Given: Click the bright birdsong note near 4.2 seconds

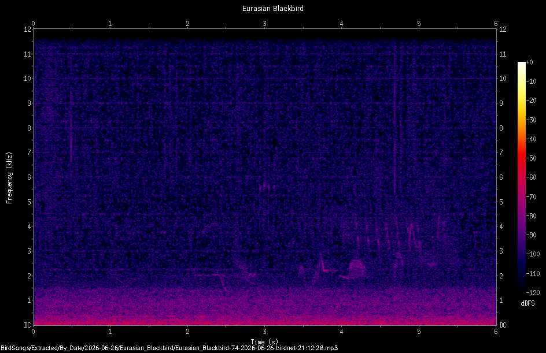Looking at the screenshot, I should click(357, 267).
